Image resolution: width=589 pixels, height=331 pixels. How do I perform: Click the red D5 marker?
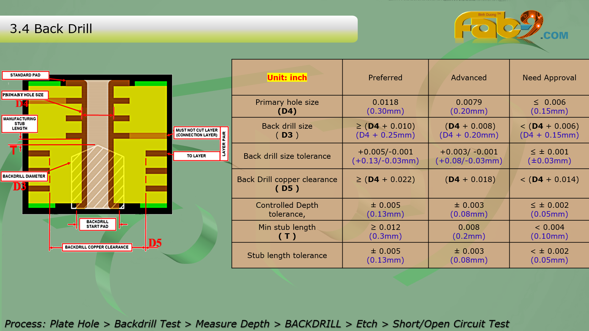click(155, 243)
